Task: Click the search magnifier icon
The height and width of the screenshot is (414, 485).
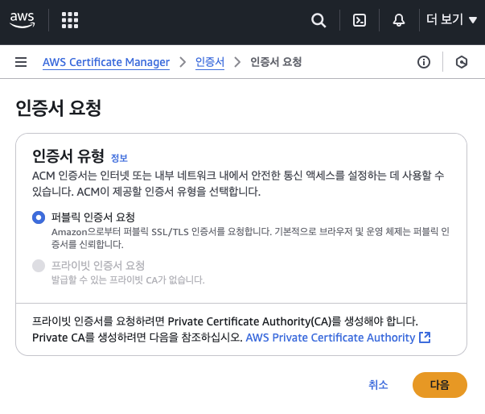Action: point(319,20)
